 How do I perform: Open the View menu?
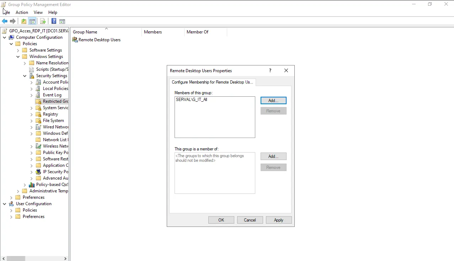(x=38, y=12)
